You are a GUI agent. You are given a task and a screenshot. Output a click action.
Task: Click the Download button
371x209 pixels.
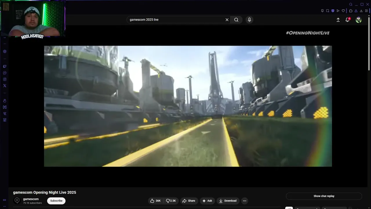tap(228, 201)
